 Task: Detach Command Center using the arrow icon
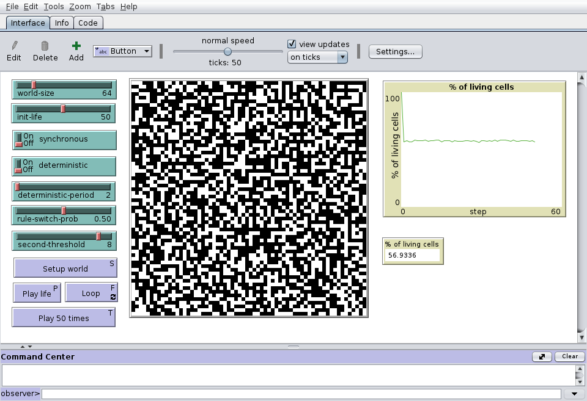(541, 356)
